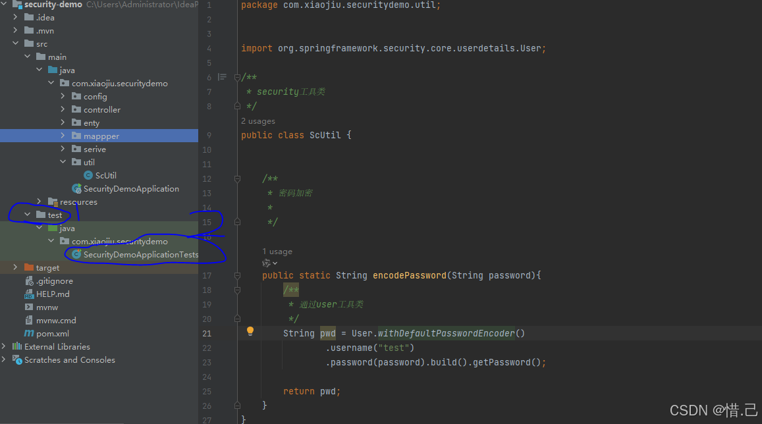Expand the resources folder
Screen dimensions: 762x424
tap(39, 201)
